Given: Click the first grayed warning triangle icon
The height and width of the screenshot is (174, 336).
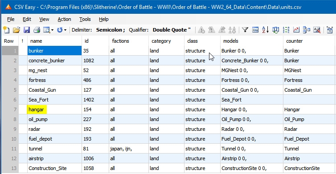Looking at the screenshot, I should click(201, 30).
